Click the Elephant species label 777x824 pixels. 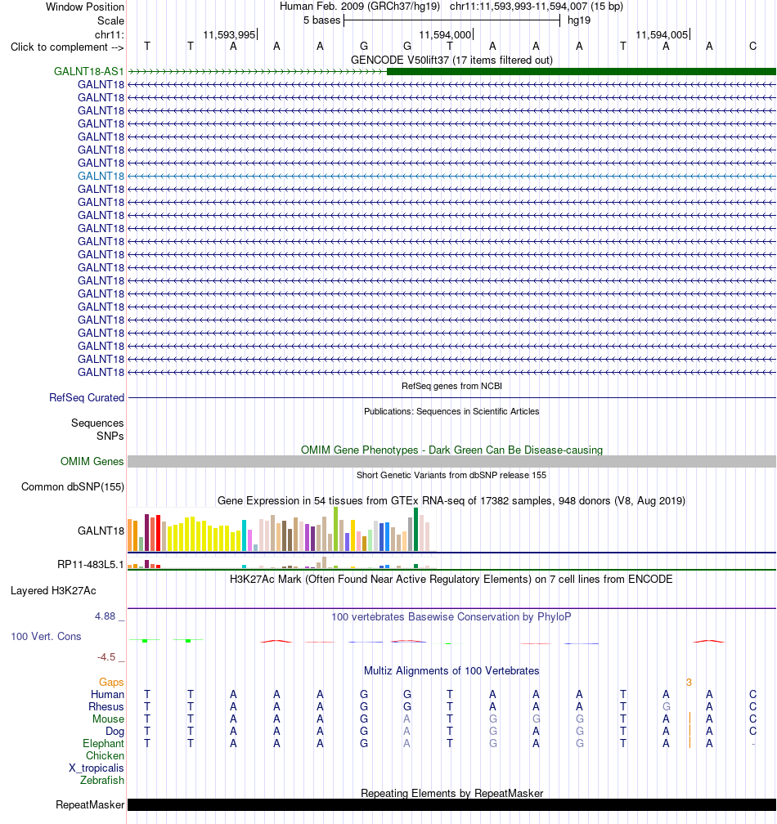[103, 744]
